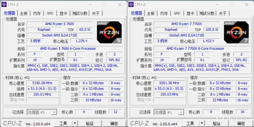Click the core voltage 1.276 V
The image size is (254, 127).
[x=82, y=41]
